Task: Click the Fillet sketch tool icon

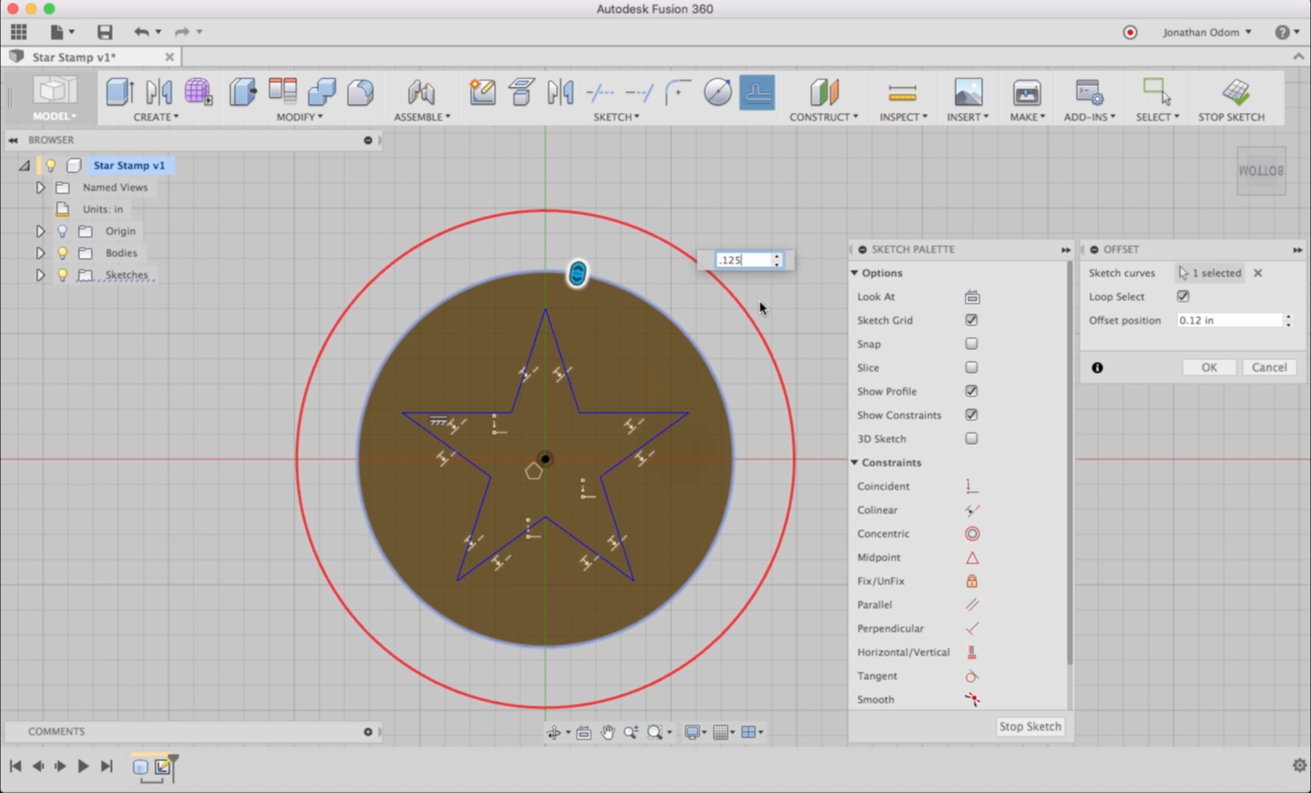Action: (678, 93)
